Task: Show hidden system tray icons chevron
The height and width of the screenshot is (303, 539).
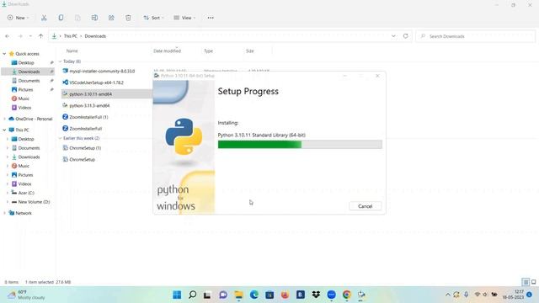Action: point(447,295)
